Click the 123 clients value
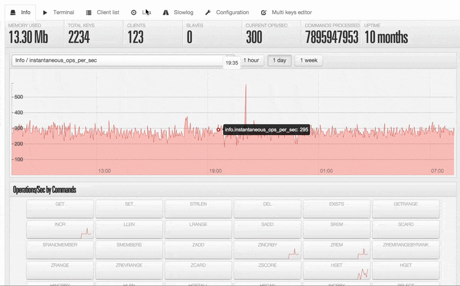This screenshot has width=460, height=286. pos(135,37)
